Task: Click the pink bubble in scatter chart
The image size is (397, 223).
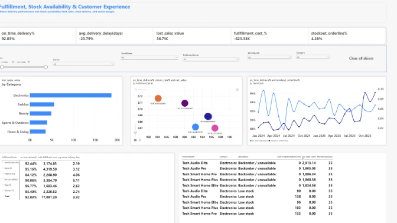Action: point(215,128)
